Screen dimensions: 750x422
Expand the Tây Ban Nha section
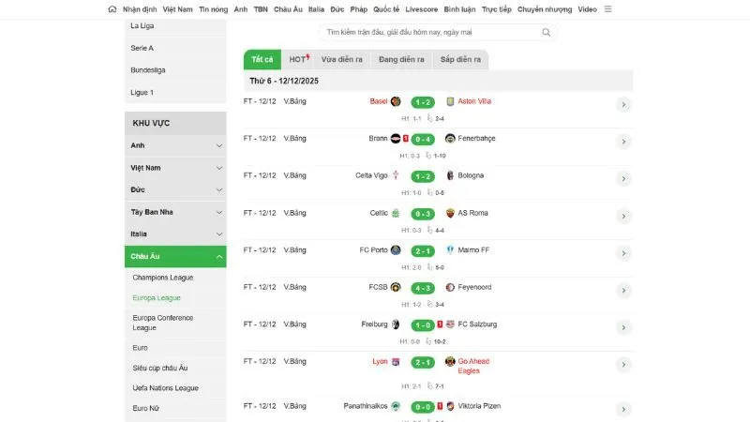pos(219,212)
